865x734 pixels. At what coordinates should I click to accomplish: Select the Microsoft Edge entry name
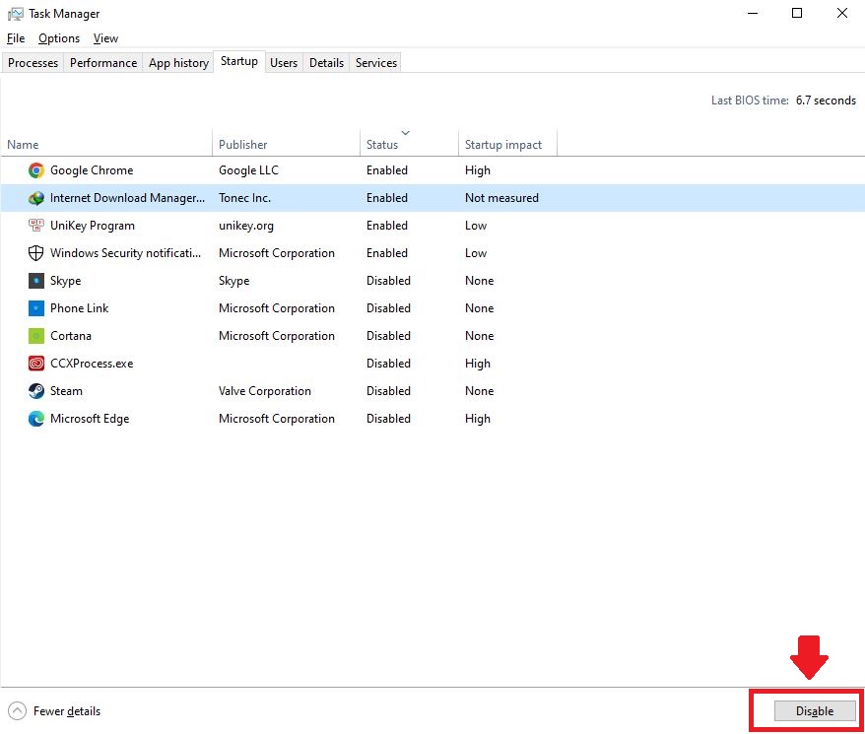90,419
